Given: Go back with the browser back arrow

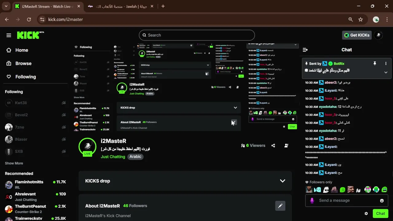Looking at the screenshot, I should 7,19.
